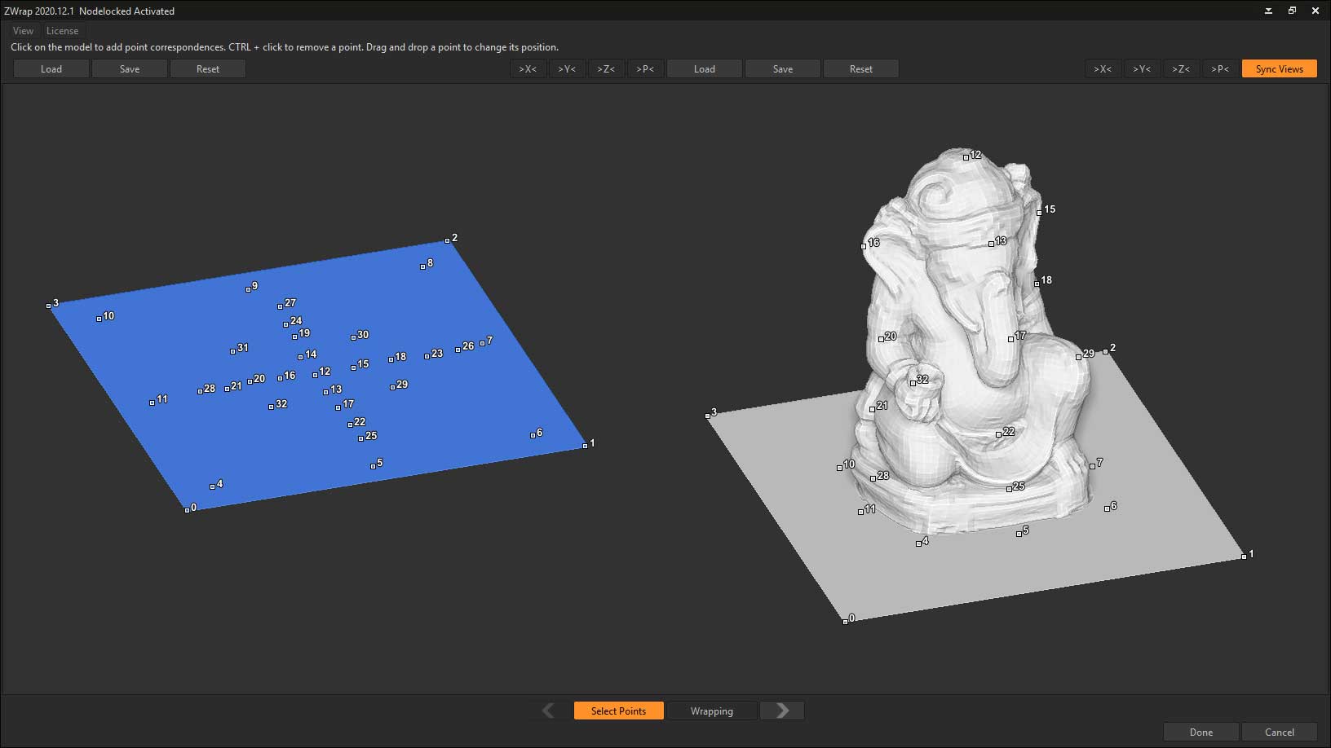Select point 31 on the blue plane

tap(232, 351)
